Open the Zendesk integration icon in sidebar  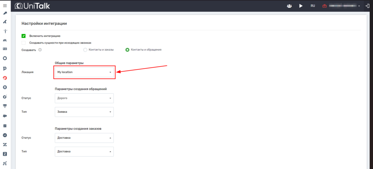(x=5, y=145)
